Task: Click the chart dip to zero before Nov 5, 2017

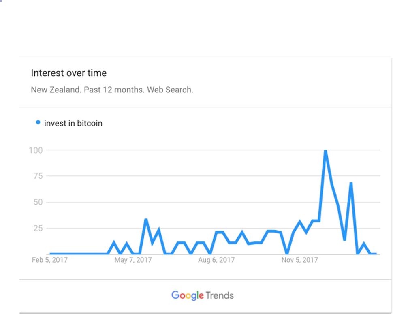Action: (287, 253)
